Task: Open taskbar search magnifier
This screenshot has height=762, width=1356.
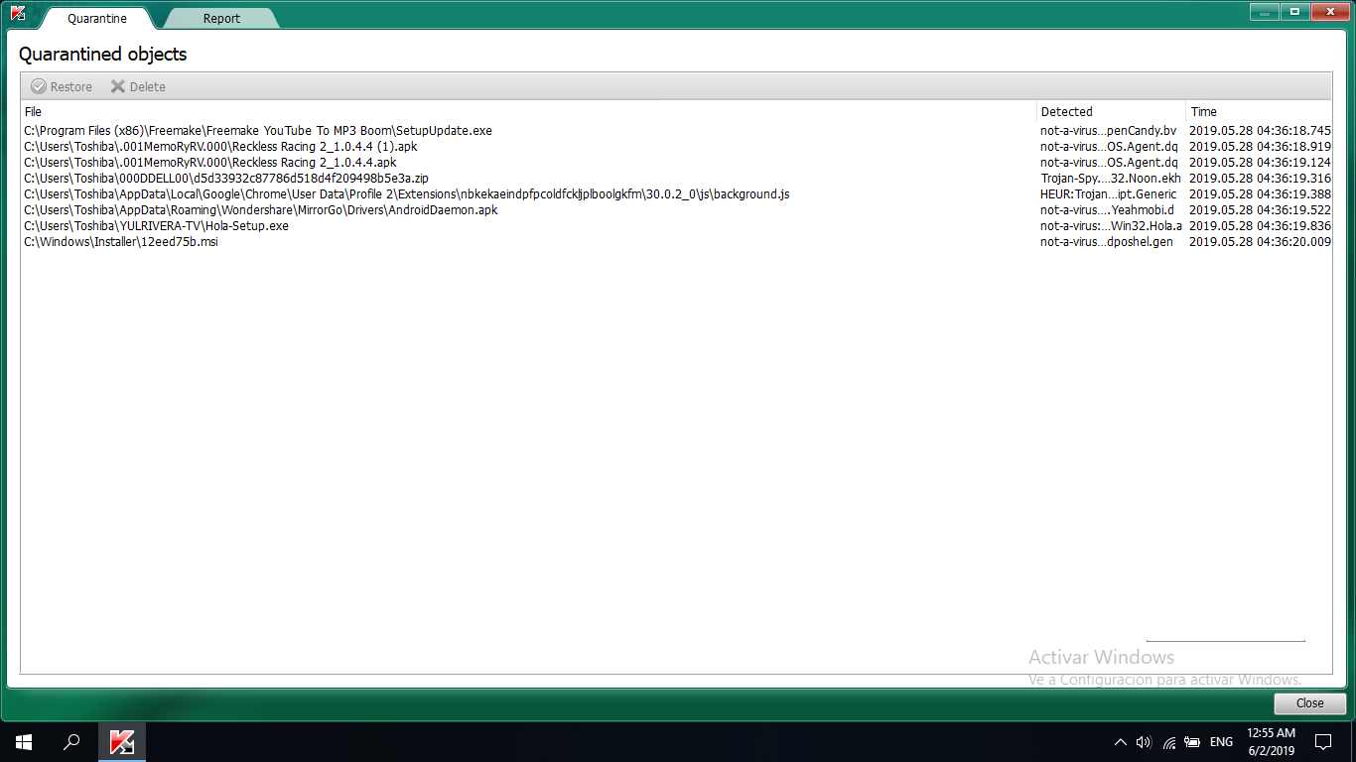Action: (71, 742)
